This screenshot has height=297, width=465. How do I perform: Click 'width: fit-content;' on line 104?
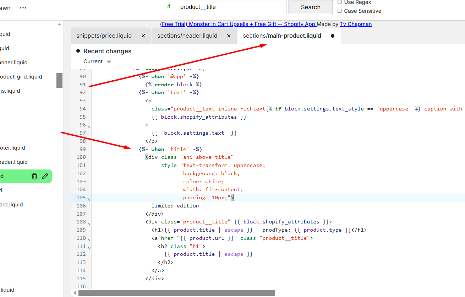(213, 189)
